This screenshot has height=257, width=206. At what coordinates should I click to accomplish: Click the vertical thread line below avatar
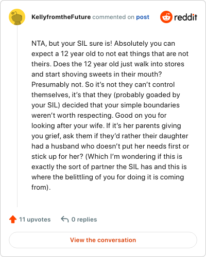pyautogui.click(x=17, y=116)
